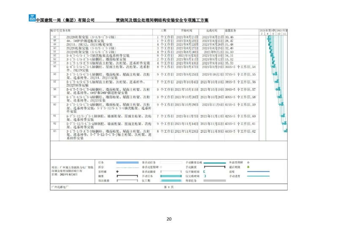Click the 开始时间 column header
This screenshot has width=338, height=239.
click(x=186, y=31)
